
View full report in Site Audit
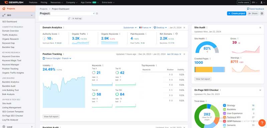tap(203, 79)
